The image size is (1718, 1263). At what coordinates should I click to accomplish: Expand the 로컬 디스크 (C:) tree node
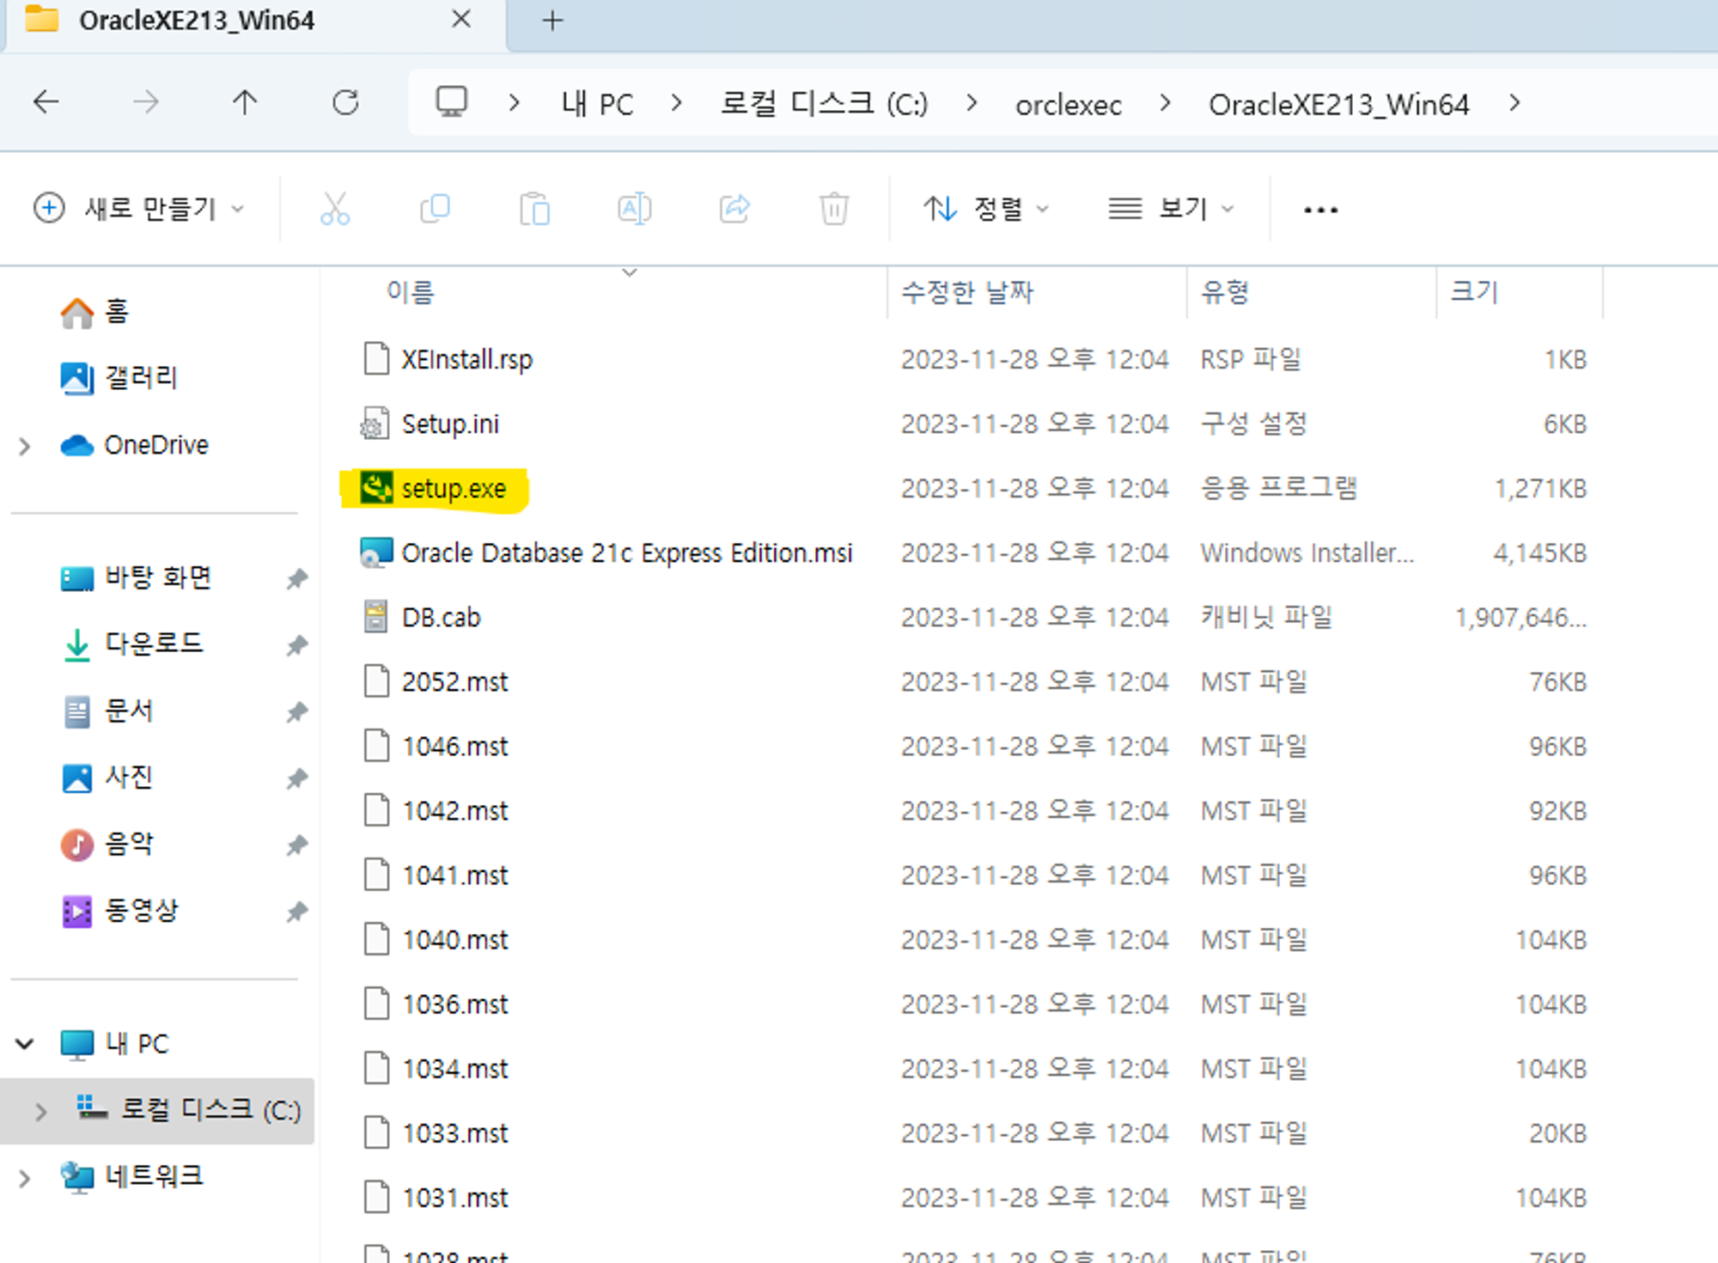pyautogui.click(x=40, y=1111)
